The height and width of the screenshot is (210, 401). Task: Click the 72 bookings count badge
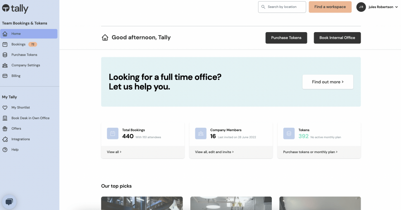click(33, 44)
